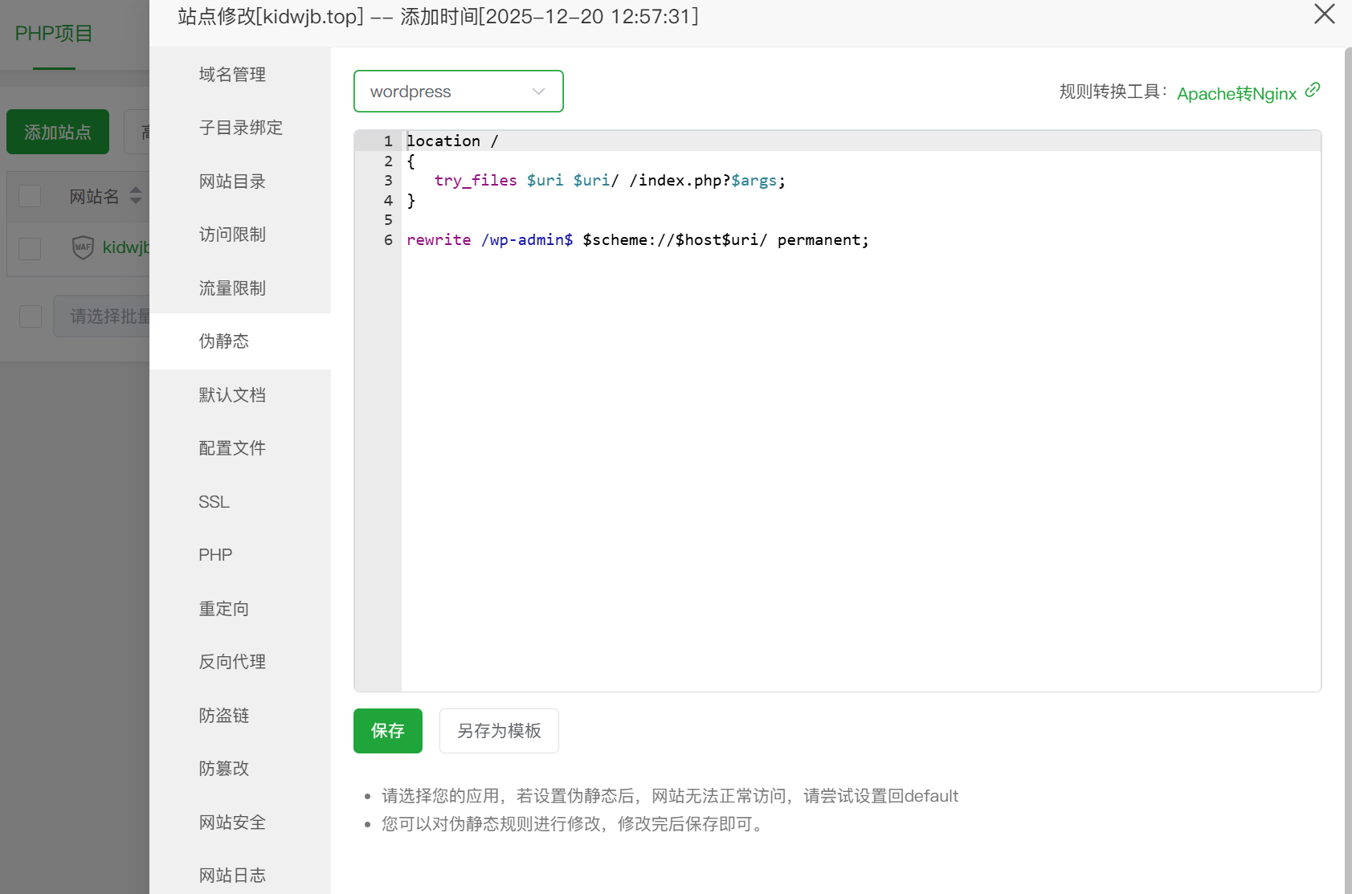Switch to the SSL settings tab

[x=214, y=502]
